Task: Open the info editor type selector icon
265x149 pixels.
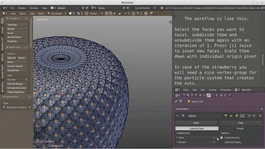Action: point(5,8)
